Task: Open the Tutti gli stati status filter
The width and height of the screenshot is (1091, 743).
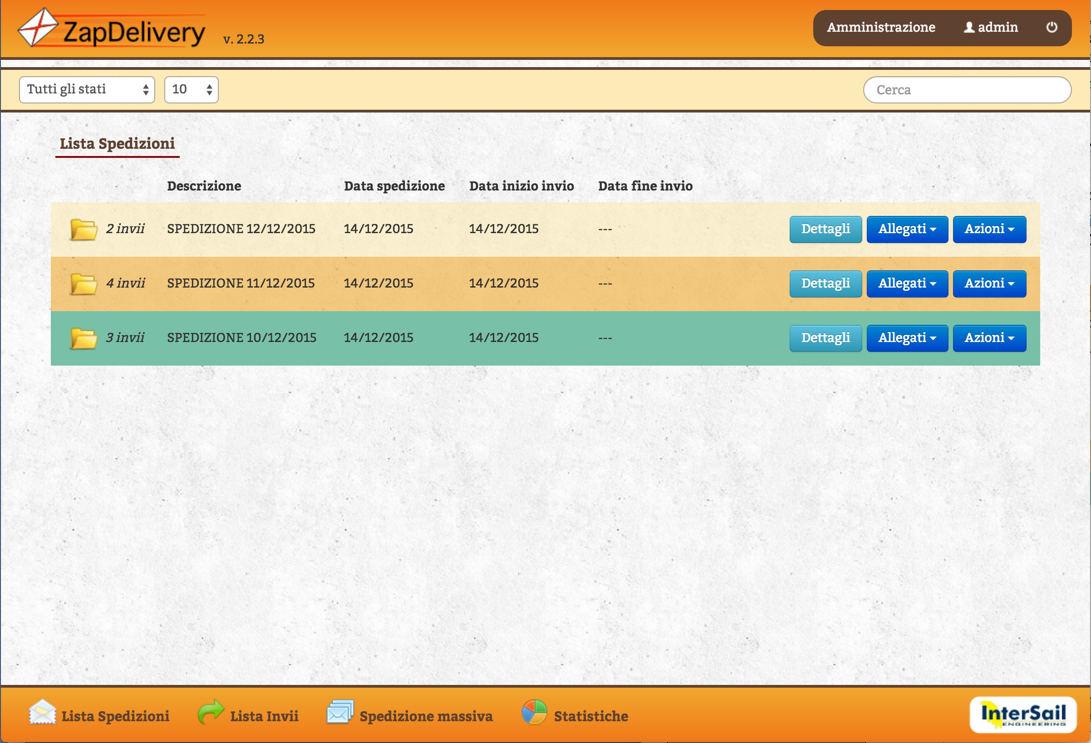Action: pyautogui.click(x=87, y=89)
